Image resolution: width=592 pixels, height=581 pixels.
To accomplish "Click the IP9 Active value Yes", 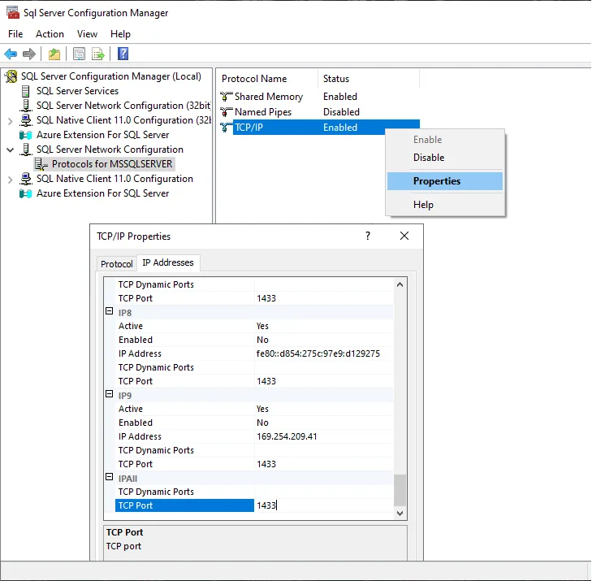I will pos(262,409).
